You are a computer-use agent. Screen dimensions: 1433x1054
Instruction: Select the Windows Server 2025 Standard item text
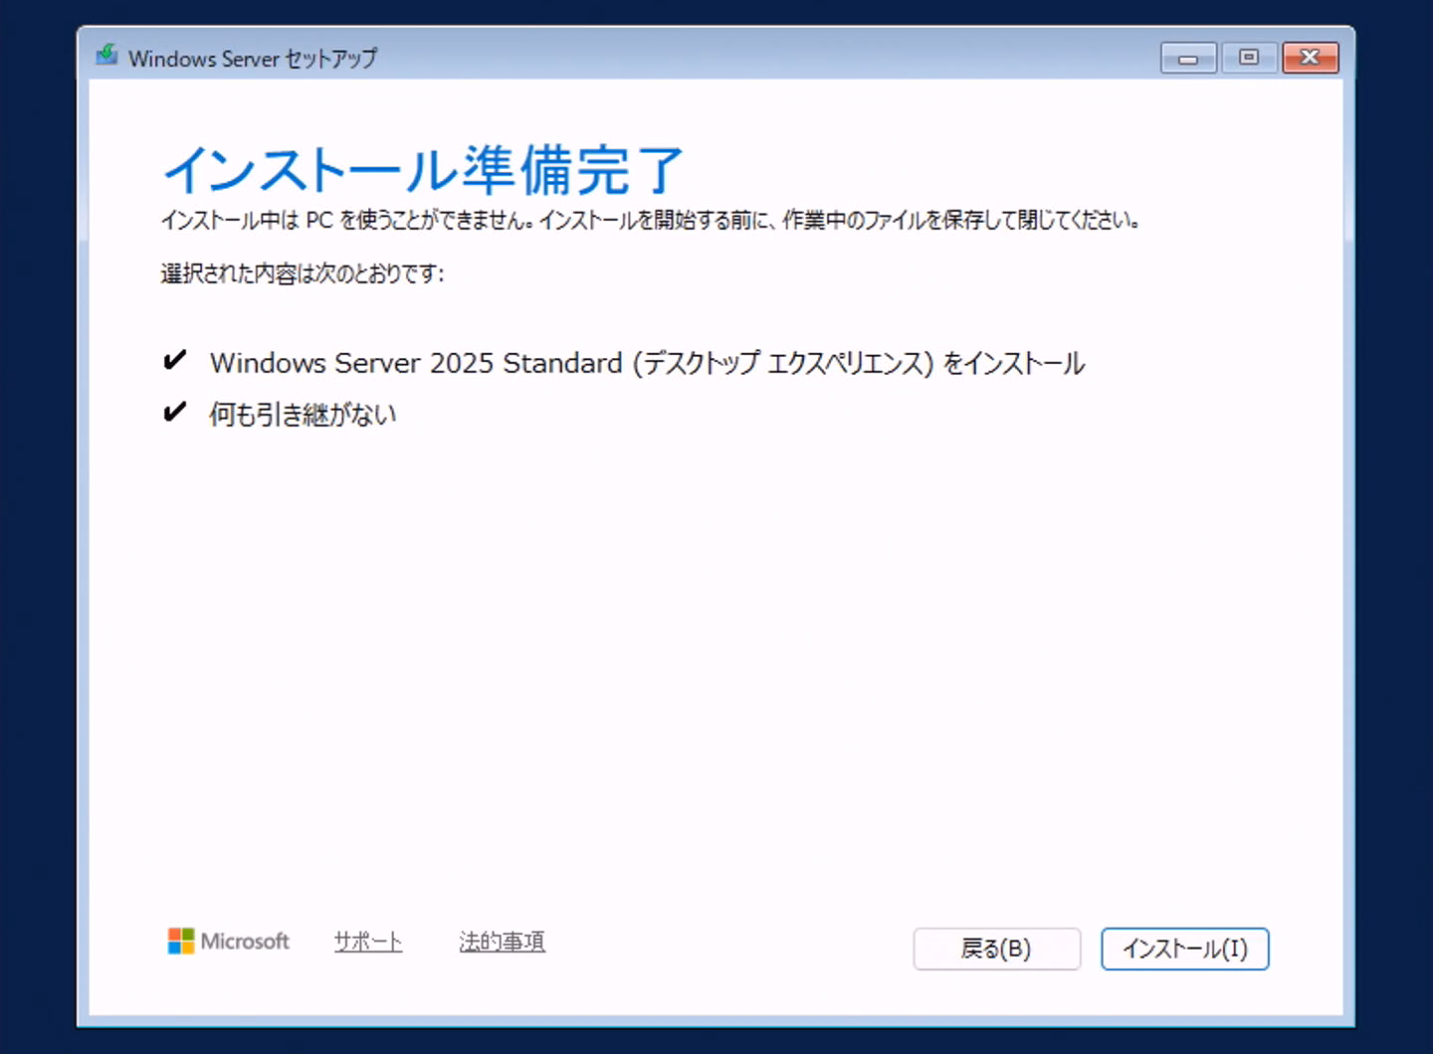pos(647,363)
